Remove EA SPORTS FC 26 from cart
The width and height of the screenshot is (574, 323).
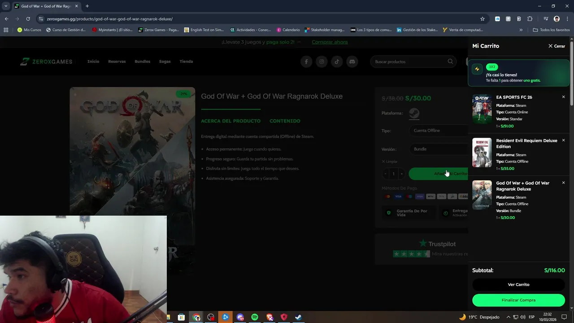pos(564,97)
